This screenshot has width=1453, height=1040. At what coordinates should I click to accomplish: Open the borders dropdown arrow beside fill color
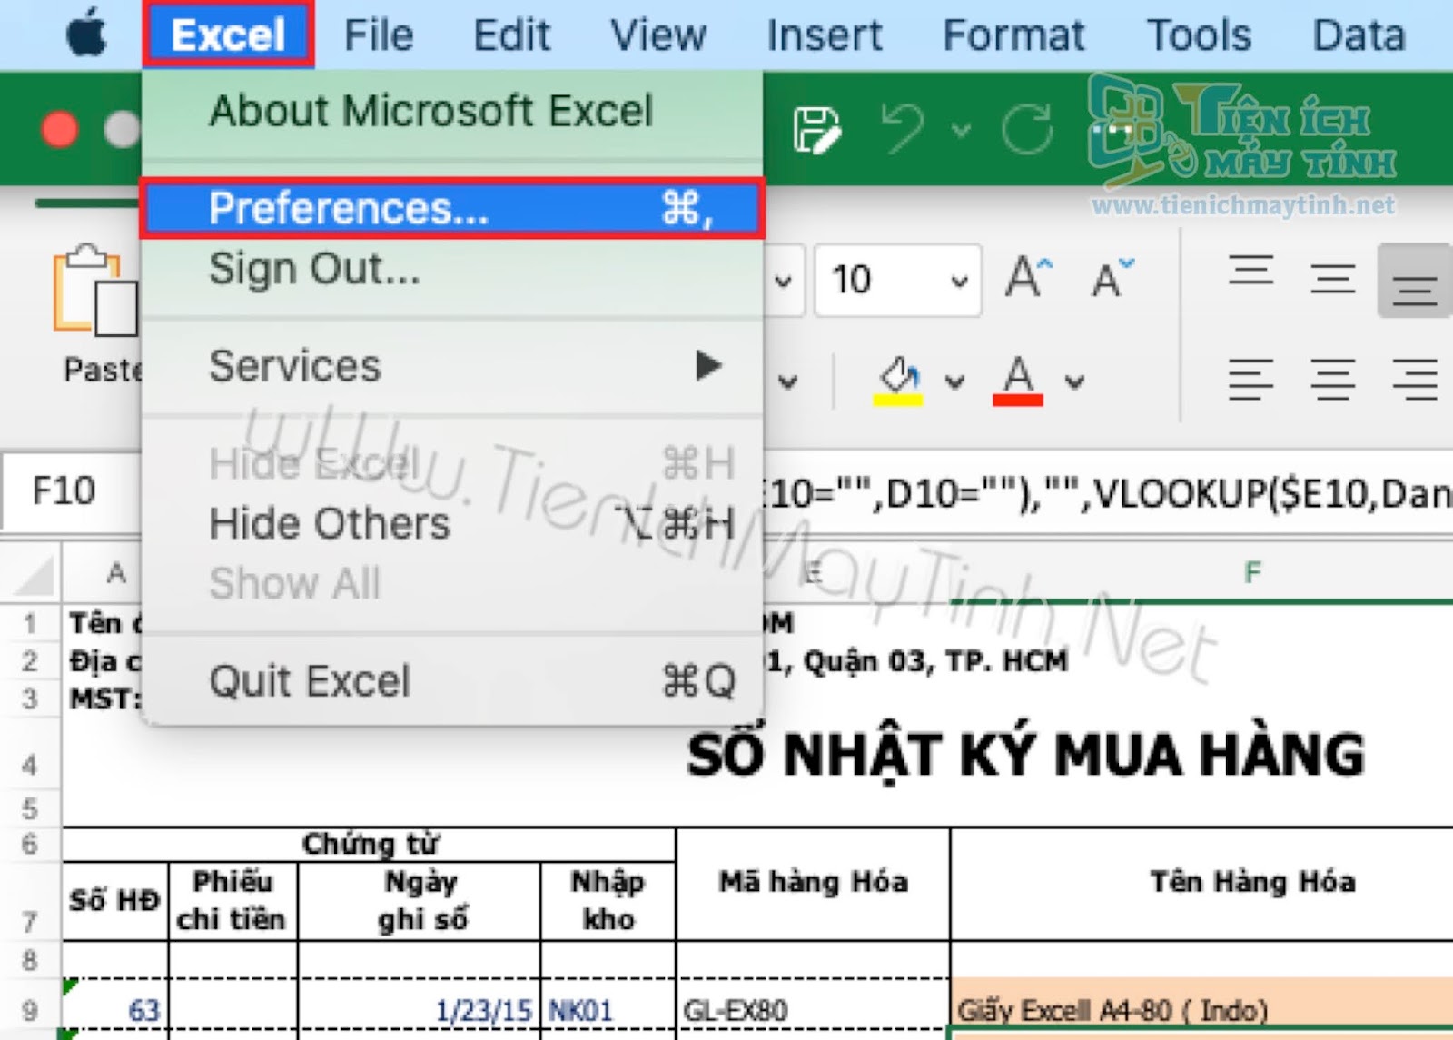788,381
